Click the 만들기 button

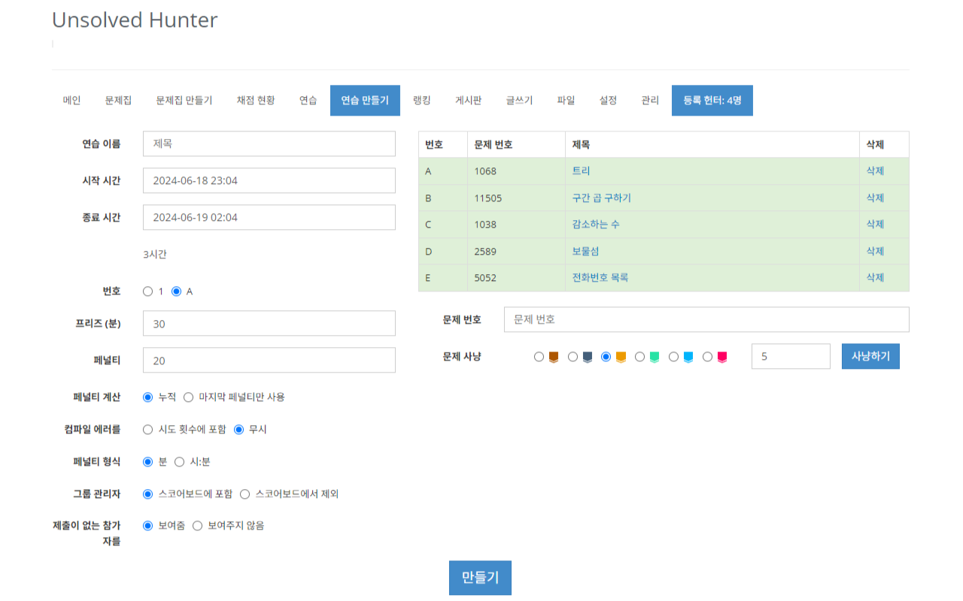click(480, 578)
